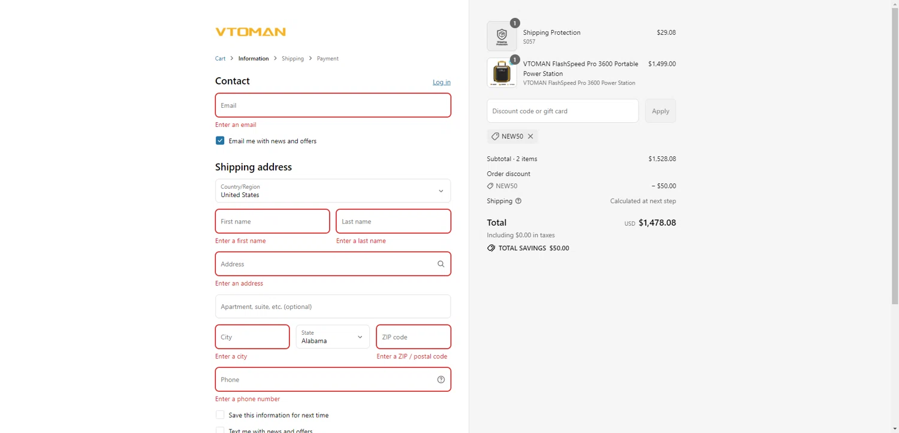
Task: Click the Total amount $1,478.08
Action: pos(657,223)
